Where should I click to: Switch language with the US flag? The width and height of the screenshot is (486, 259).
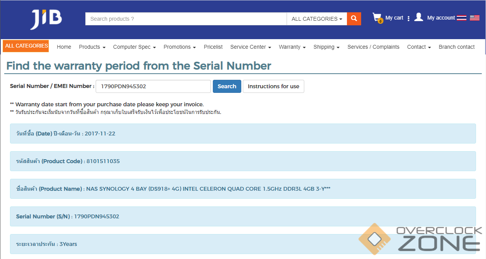coord(474,18)
